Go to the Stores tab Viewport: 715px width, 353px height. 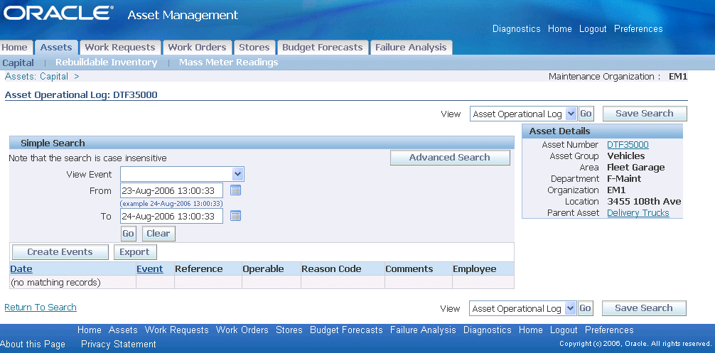254,48
